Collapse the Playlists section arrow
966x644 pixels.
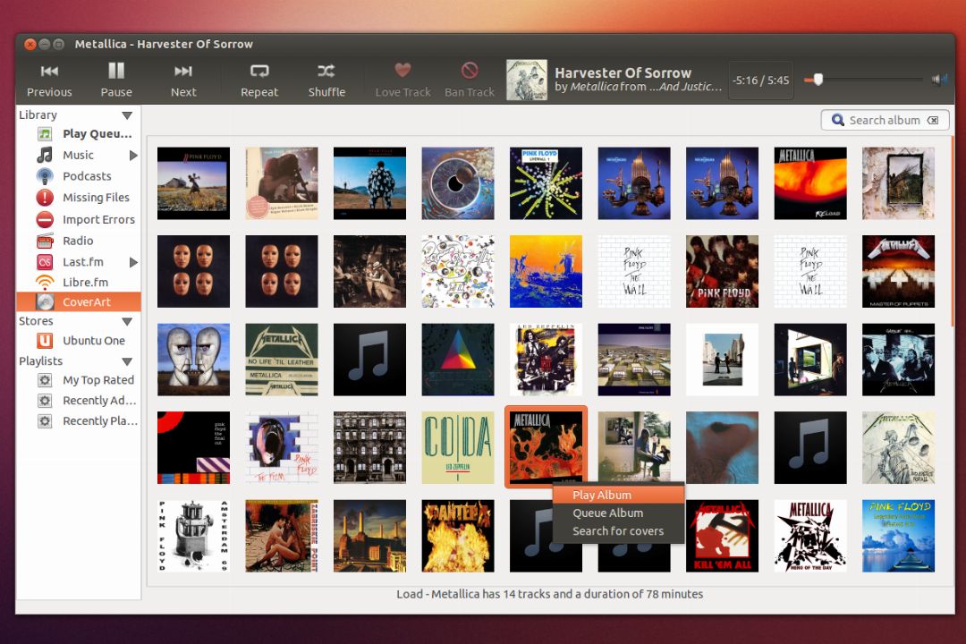[x=127, y=361]
